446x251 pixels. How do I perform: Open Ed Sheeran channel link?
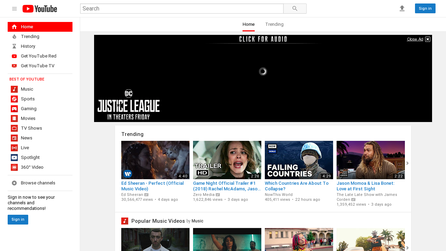132,195
